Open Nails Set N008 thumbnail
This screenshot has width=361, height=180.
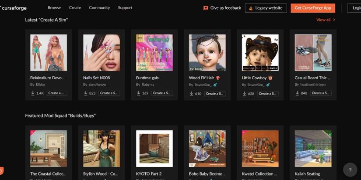[102, 52]
